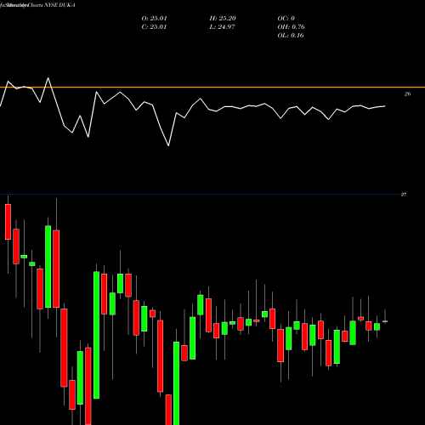The height and width of the screenshot is (425, 425).
Task: Select the 'OL: 0.16' reading
Action: [291, 36]
